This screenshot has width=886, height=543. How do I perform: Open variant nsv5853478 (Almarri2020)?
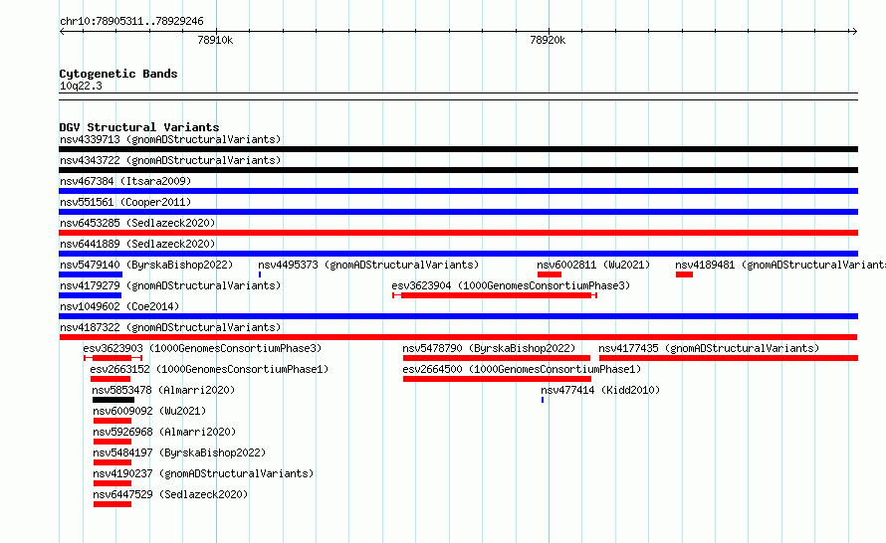point(163,390)
